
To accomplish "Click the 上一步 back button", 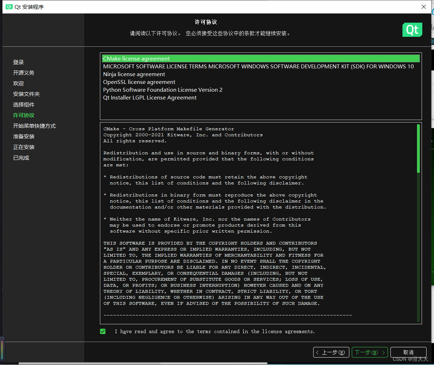I will (331, 352).
